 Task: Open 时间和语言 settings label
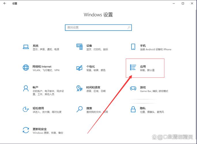93,87
